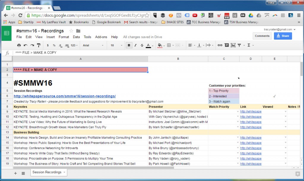Select cell with checkmark in column E
The height and width of the screenshot is (181, 304).
[274, 96]
